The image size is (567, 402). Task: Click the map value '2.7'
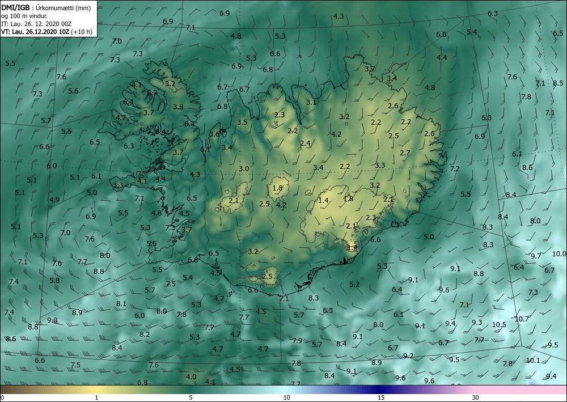[405, 153]
